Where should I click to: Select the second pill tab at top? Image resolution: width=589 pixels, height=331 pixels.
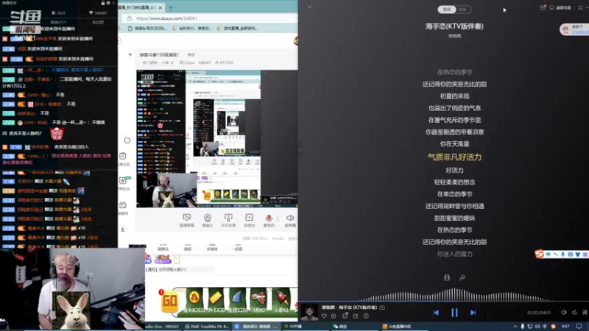point(462,10)
